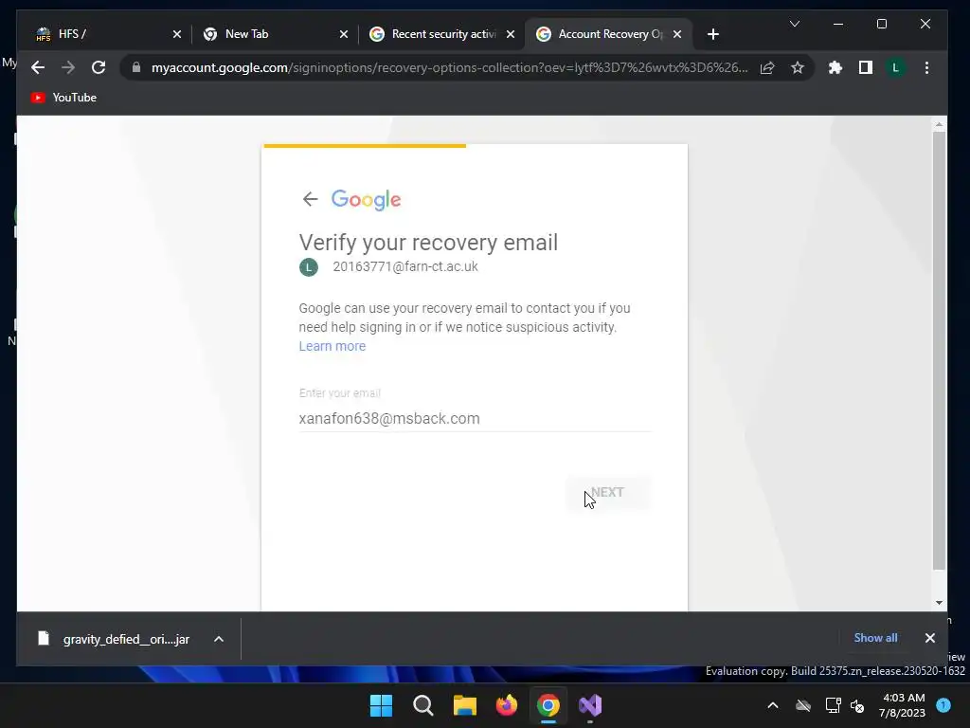Click the muted volume tray icon
This screenshot has width=970, height=728.
tap(857, 705)
